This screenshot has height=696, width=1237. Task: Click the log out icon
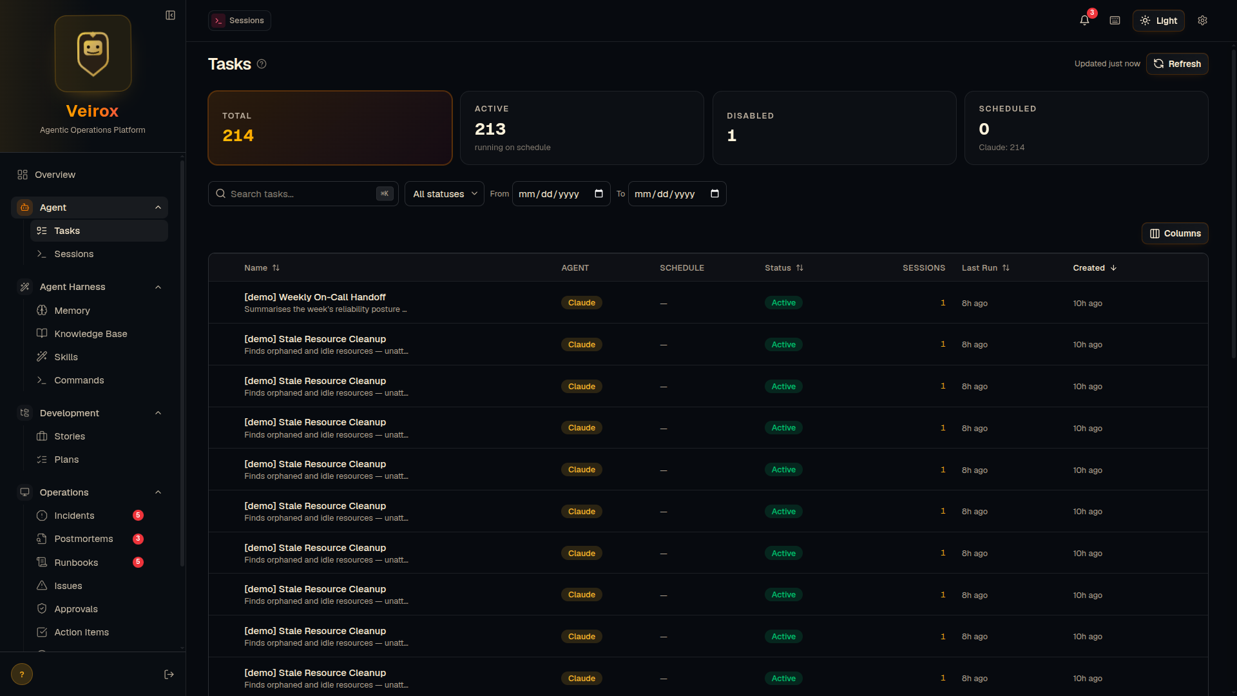pos(169,674)
